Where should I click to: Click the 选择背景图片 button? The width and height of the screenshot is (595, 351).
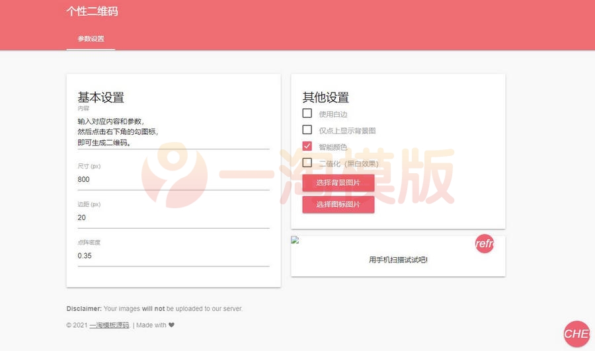click(x=338, y=183)
